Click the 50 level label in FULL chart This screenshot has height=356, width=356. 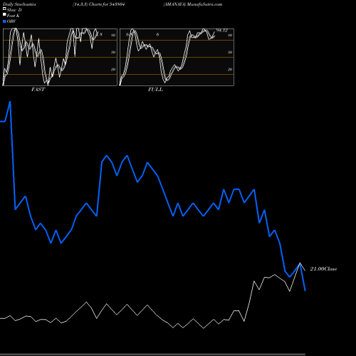pyautogui.click(x=230, y=52)
